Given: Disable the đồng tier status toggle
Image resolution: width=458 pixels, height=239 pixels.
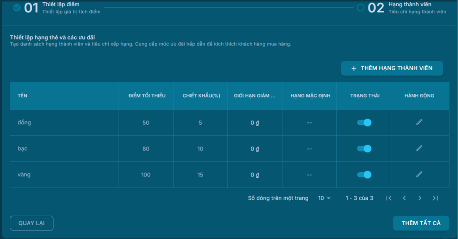Looking at the screenshot, I should tap(364, 122).
